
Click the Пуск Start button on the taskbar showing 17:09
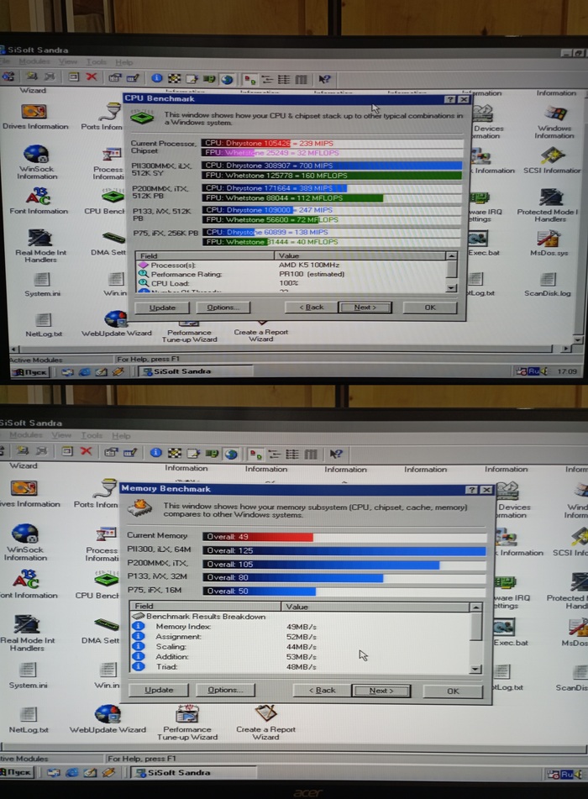[x=30, y=372]
